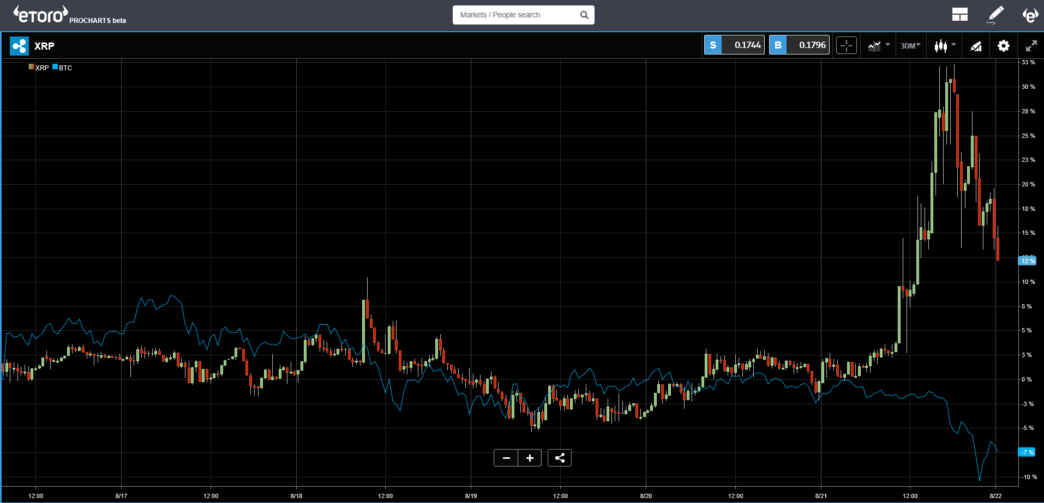Image resolution: width=1044 pixels, height=503 pixels.
Task: Expand the chart to full screen
Action: tap(1031, 46)
